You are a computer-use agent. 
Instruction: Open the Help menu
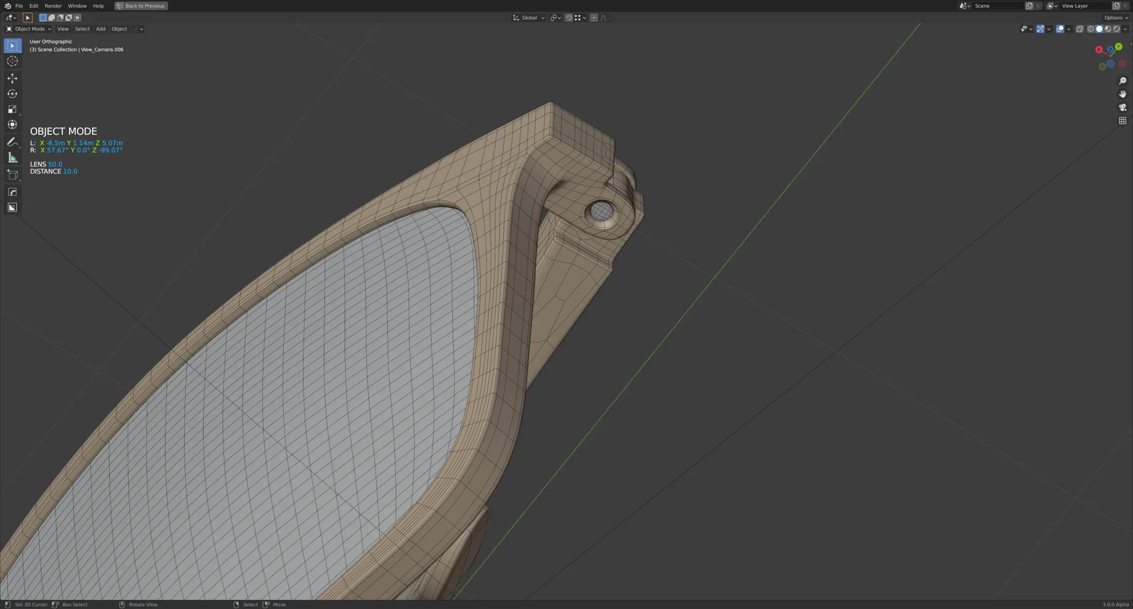pos(98,6)
